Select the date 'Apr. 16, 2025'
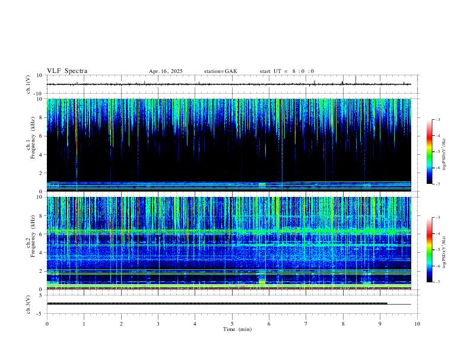This screenshot has height=363, width=470. (166, 71)
